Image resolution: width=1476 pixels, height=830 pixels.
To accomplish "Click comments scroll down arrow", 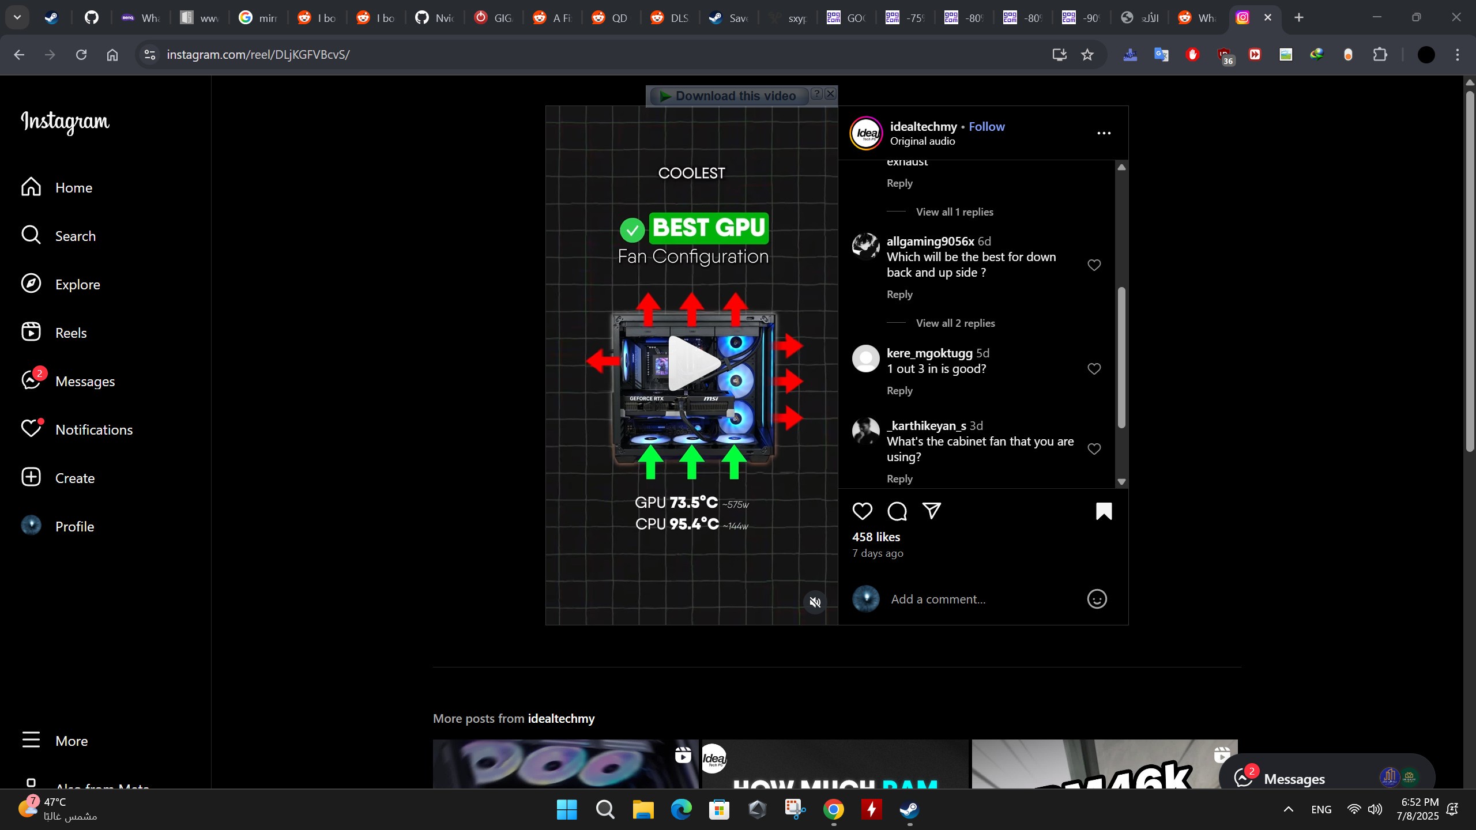I will coord(1121,482).
